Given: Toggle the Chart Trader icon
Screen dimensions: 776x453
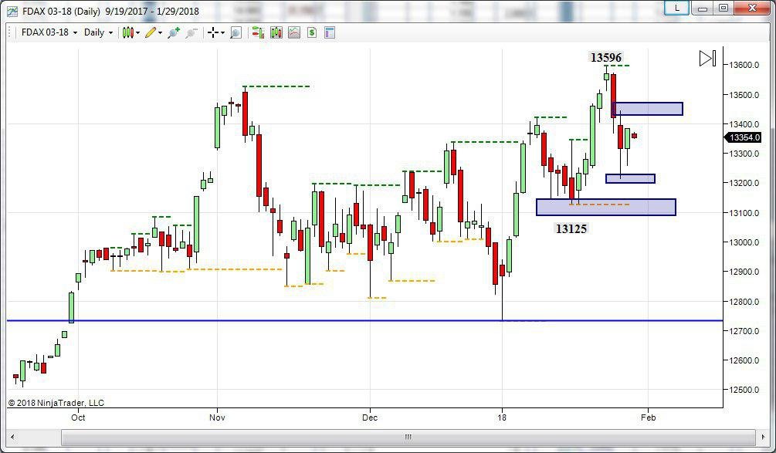Looking at the screenshot, I should 258,32.
